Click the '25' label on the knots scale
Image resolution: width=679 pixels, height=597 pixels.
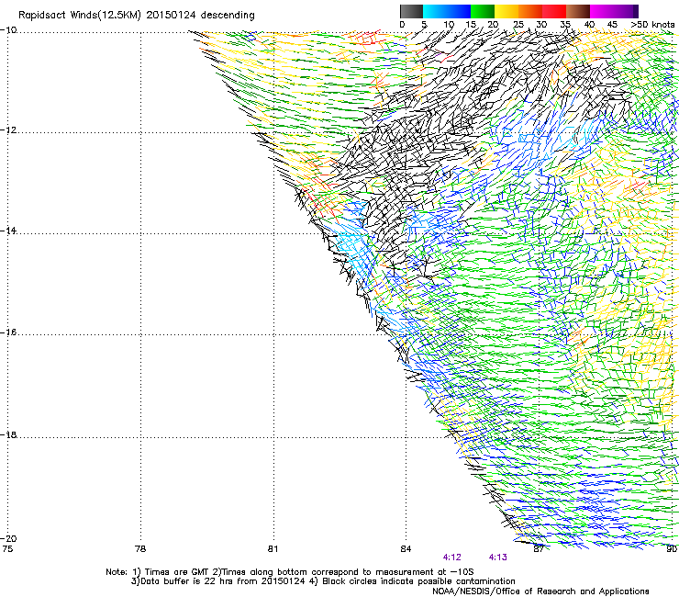518,25
